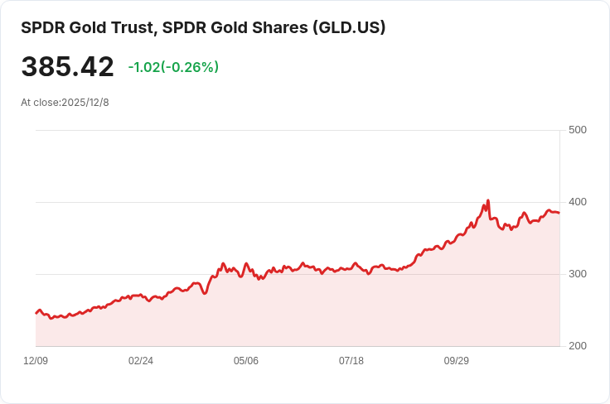Click the rightmost end of the price line
610x404 pixels.
pyautogui.click(x=559, y=213)
